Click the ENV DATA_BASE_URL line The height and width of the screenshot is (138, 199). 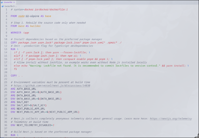tap(36, 99)
